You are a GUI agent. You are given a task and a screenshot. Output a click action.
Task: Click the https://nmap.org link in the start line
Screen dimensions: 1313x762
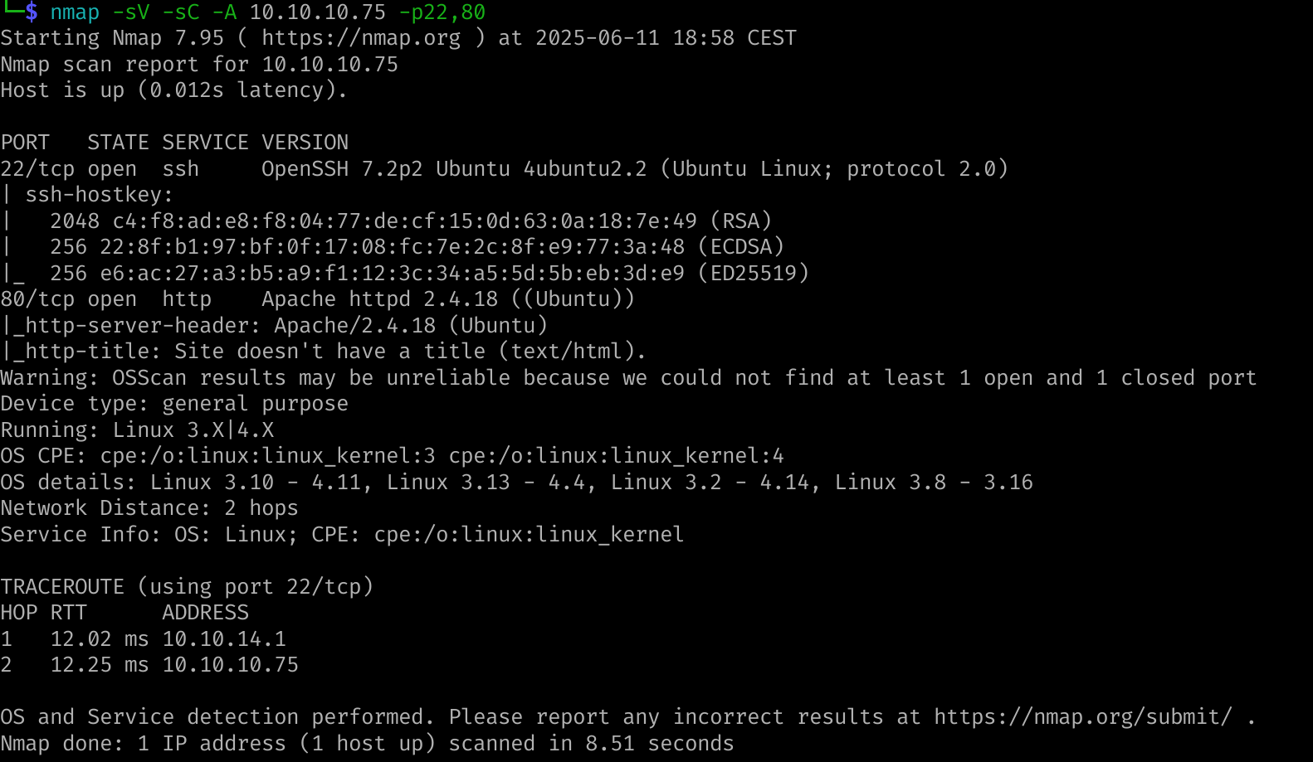point(361,38)
